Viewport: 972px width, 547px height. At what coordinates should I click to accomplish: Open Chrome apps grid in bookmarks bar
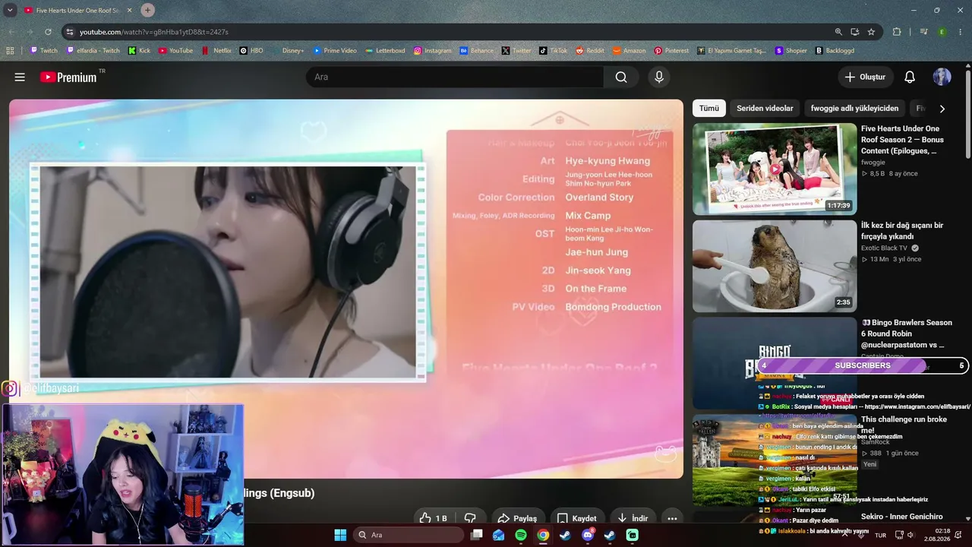(x=10, y=51)
